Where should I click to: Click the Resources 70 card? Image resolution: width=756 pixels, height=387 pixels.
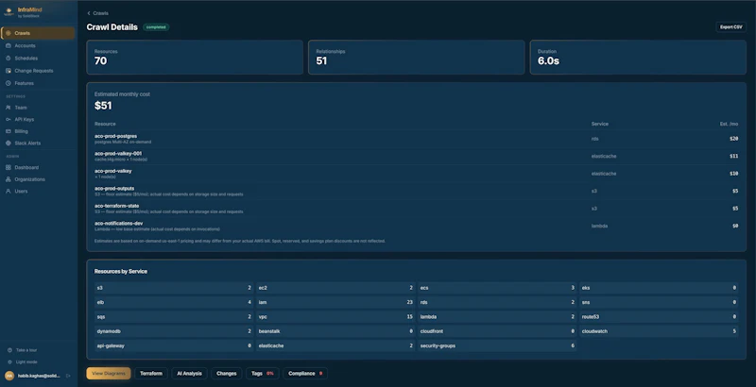(195, 58)
